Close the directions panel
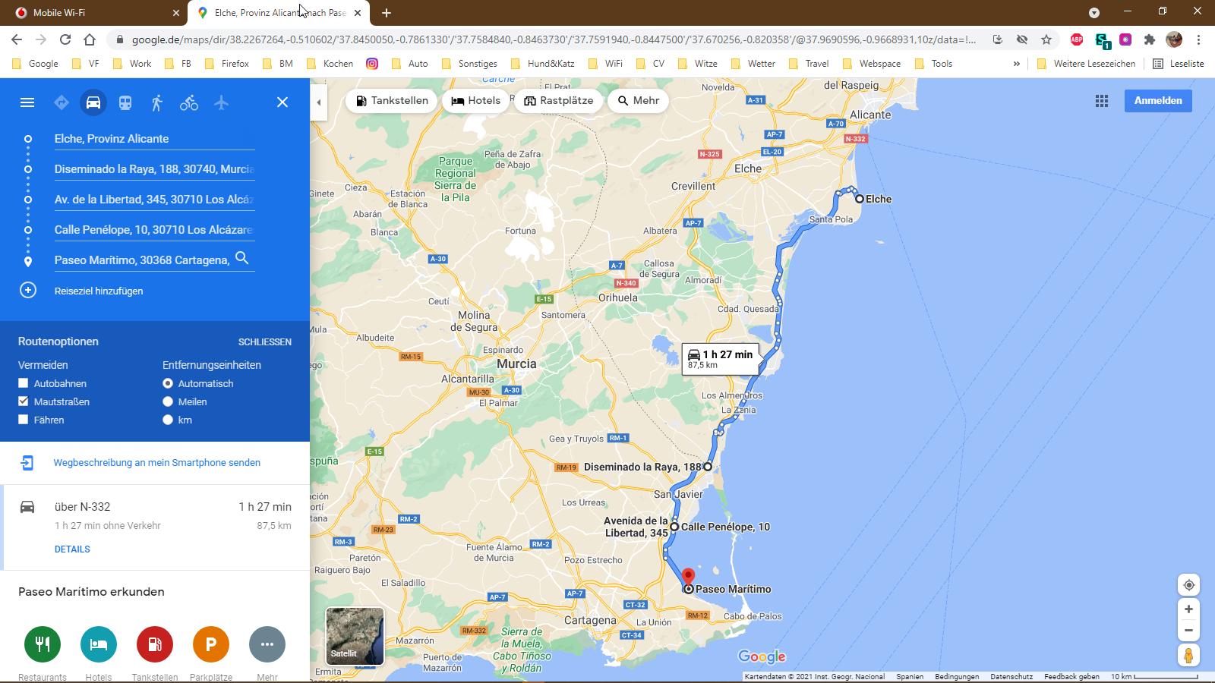This screenshot has width=1215, height=683. [282, 102]
